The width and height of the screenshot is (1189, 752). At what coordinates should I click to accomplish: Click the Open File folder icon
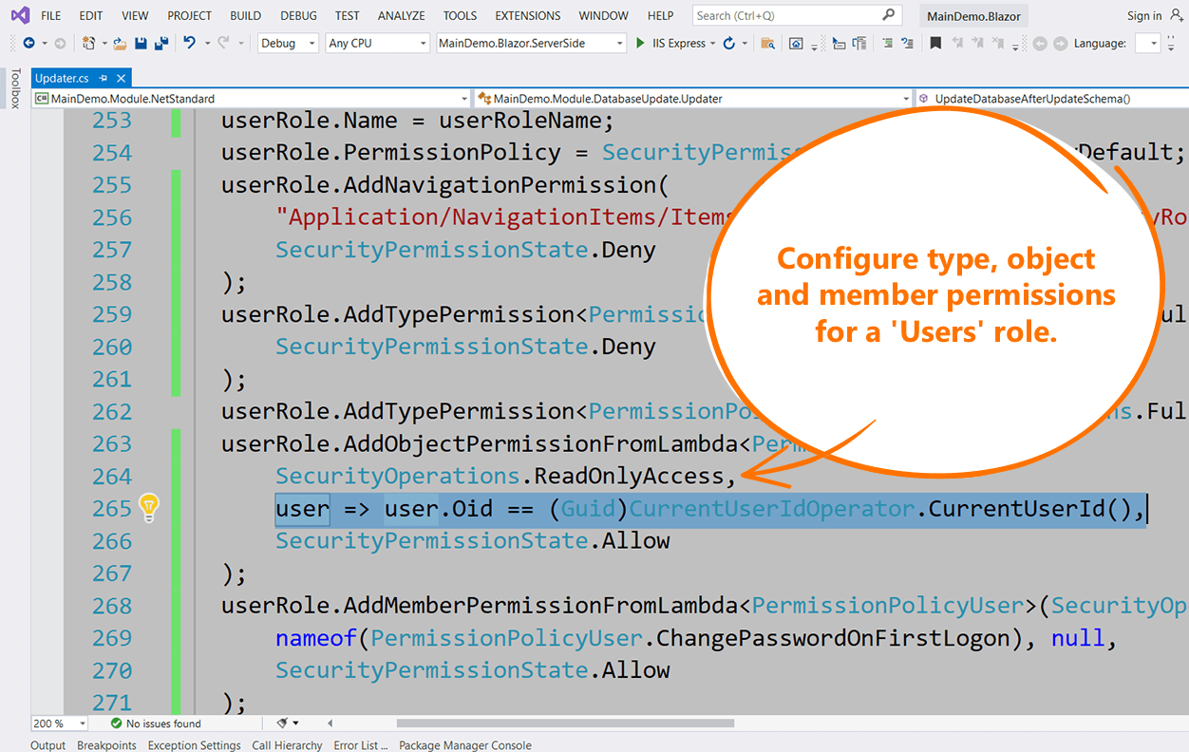[120, 44]
